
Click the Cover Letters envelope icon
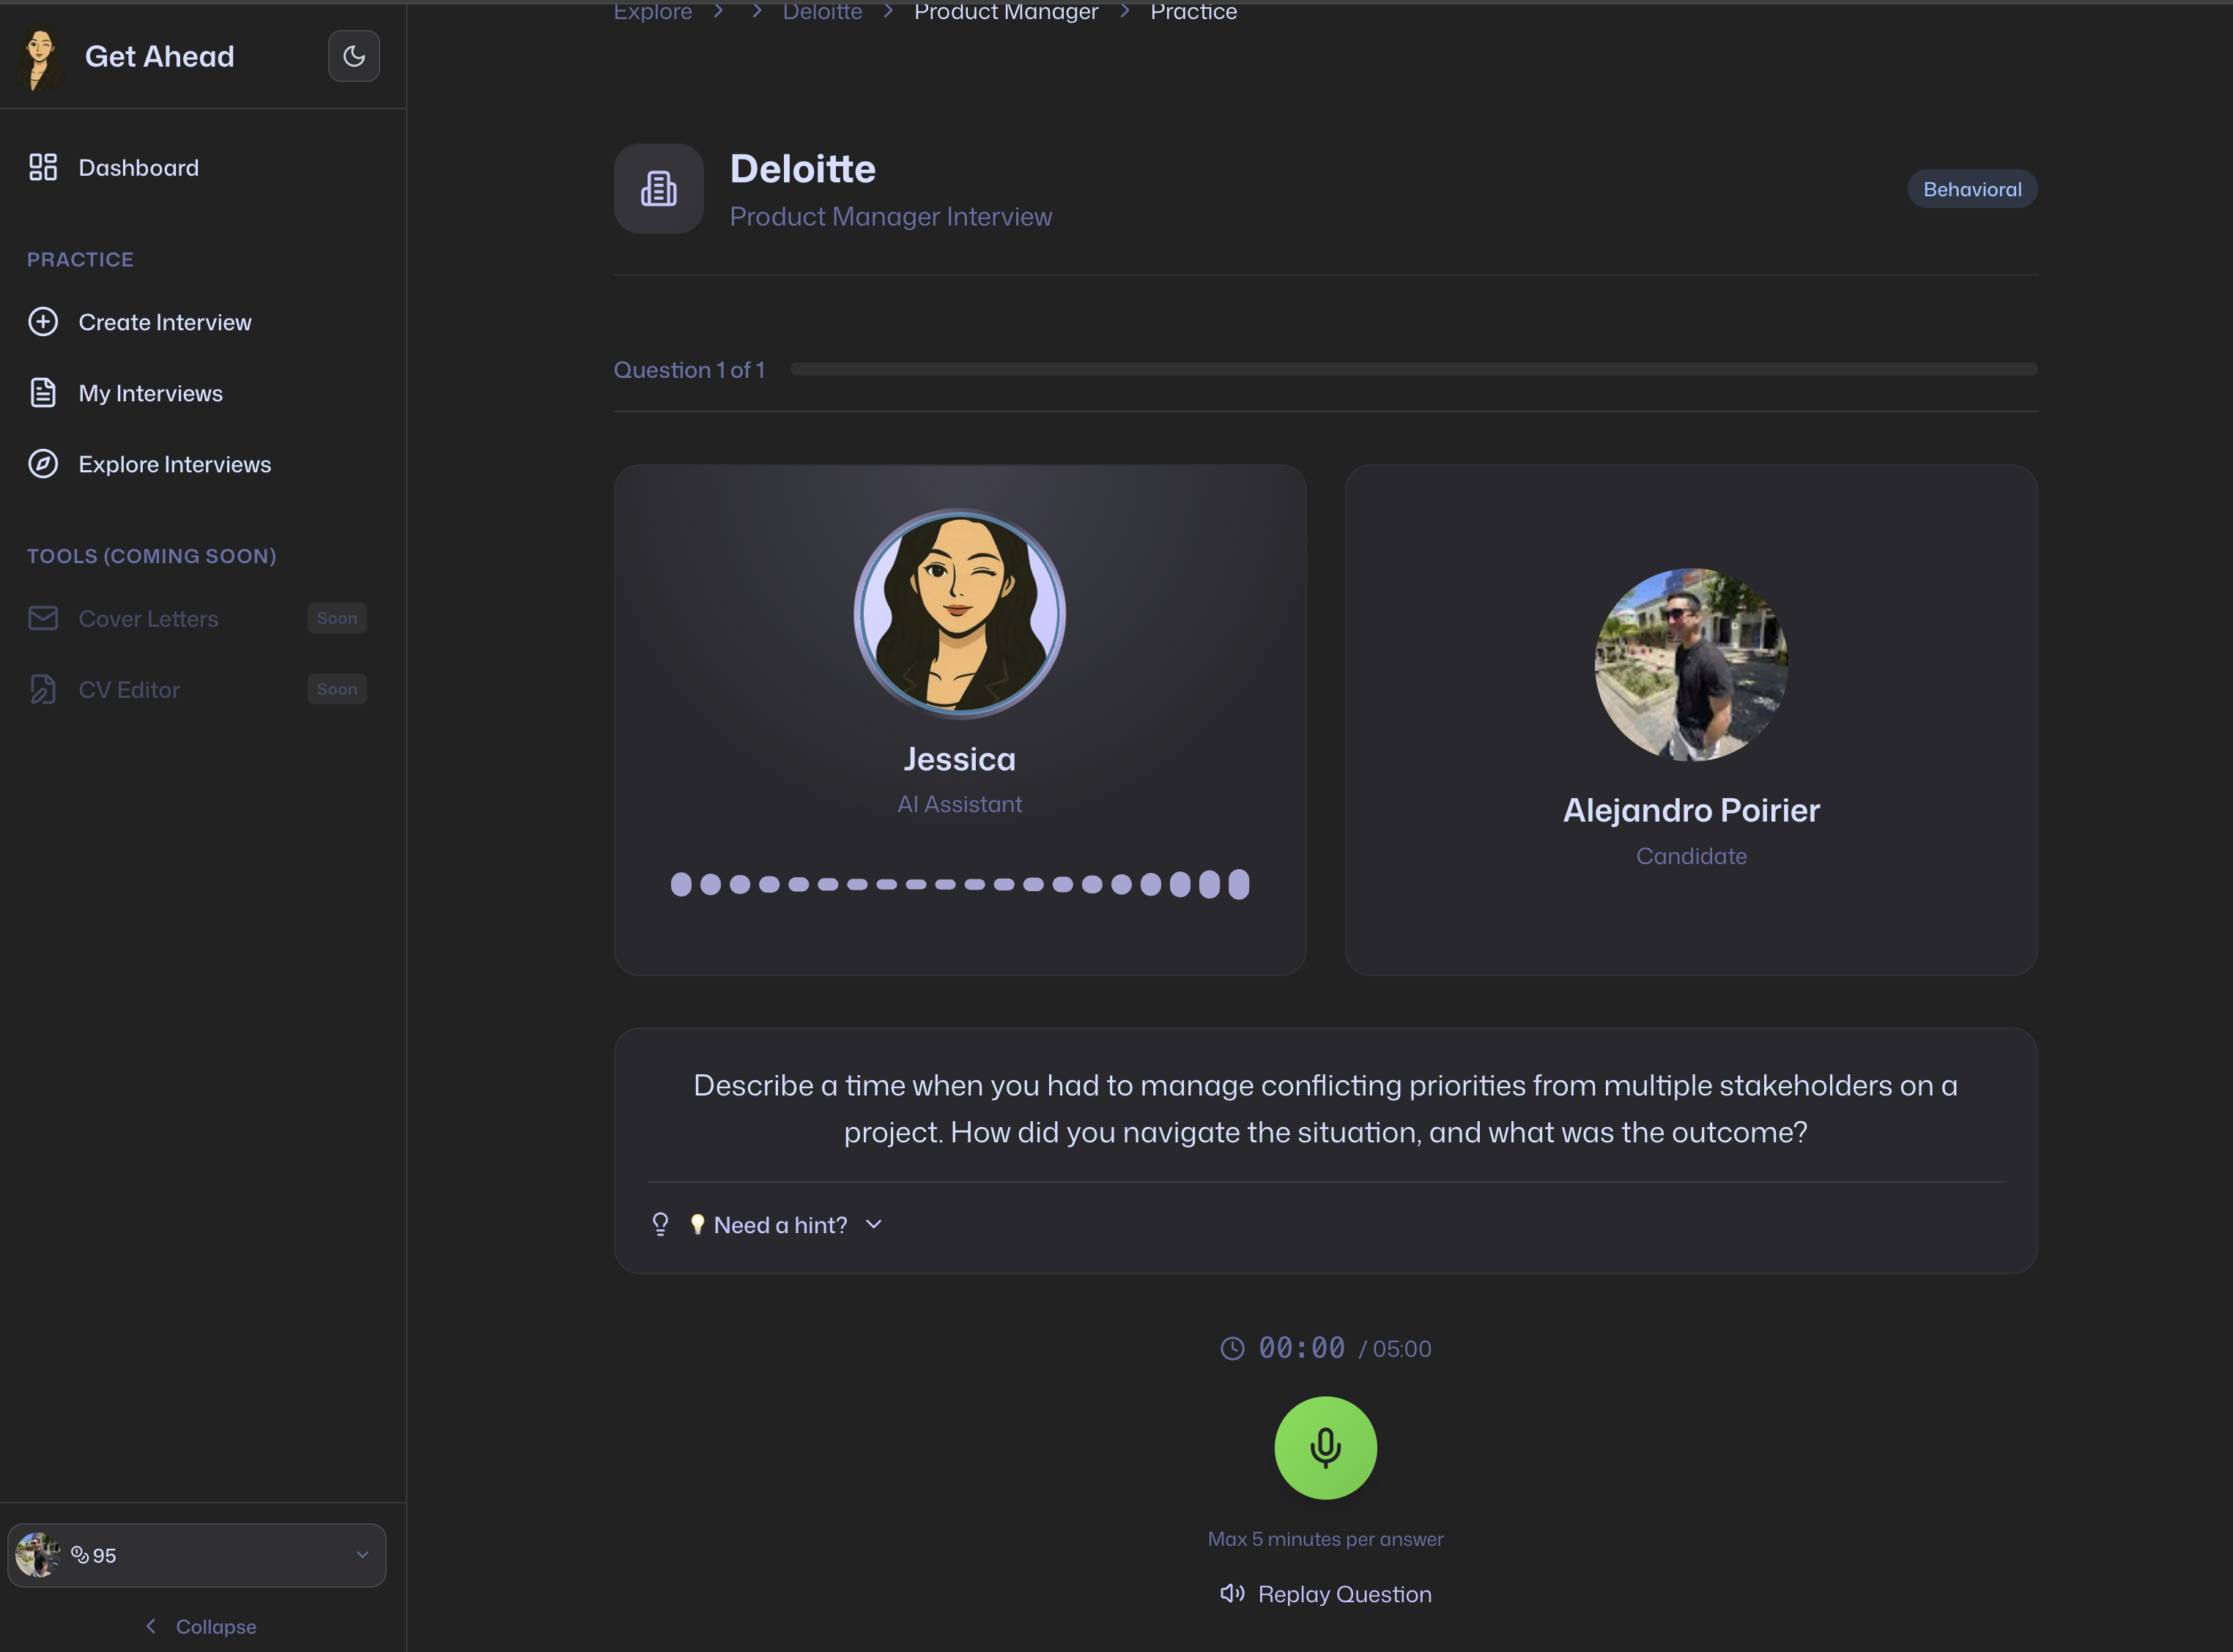coord(42,618)
